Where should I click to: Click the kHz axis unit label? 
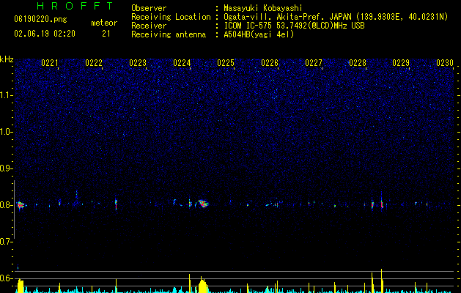pyautogui.click(x=7, y=59)
